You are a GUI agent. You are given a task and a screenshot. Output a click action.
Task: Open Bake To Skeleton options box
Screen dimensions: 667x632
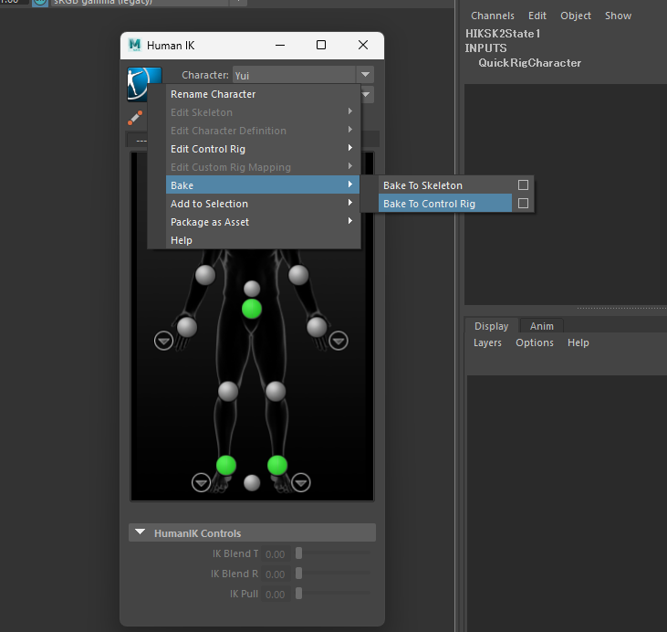click(x=523, y=184)
